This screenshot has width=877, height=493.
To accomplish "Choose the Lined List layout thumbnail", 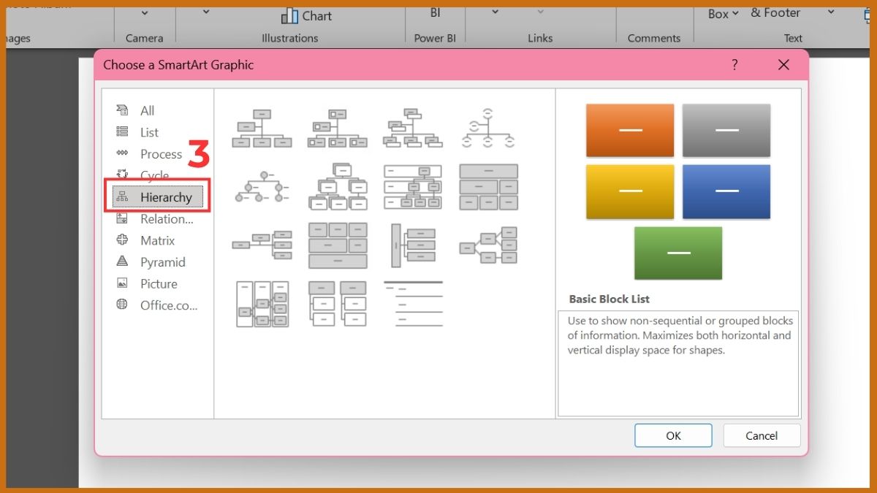I will pyautogui.click(x=413, y=304).
